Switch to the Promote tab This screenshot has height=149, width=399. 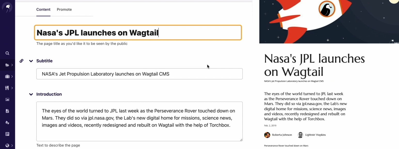64,10
